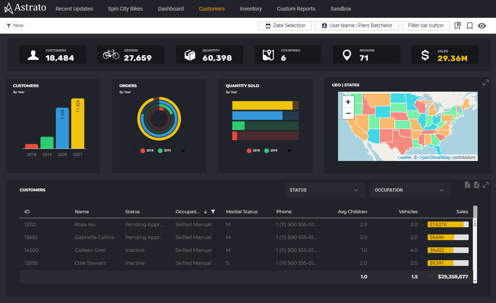Advance the Orders legend with the right arrow
This screenshot has width=496, height=303.
(x=183, y=150)
